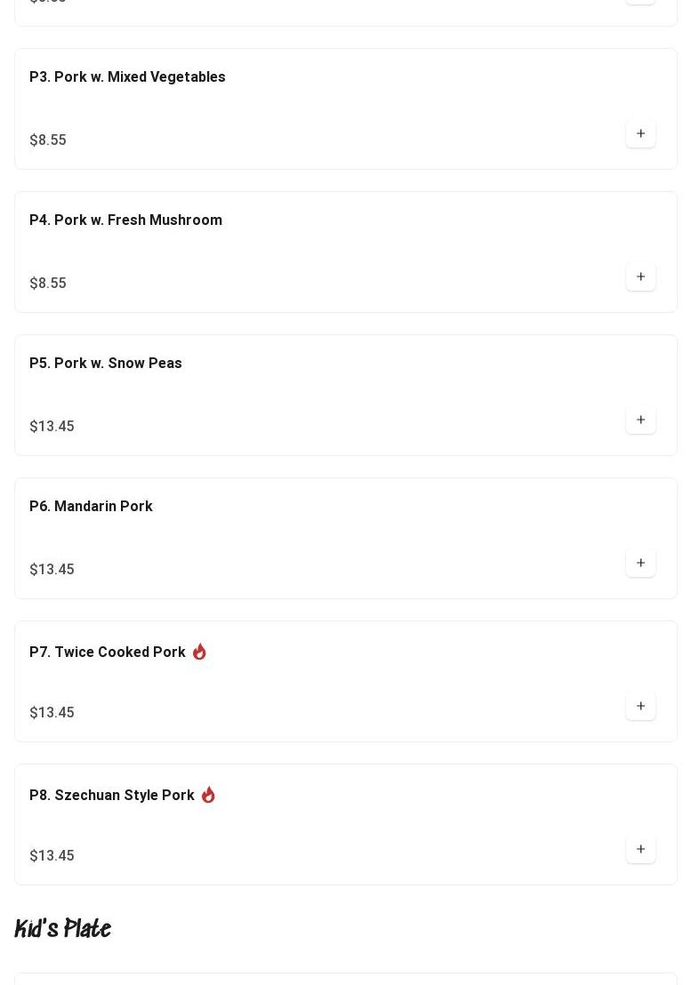Click the $8.55 price under Pork w. Mixed Vegetables
This screenshot has height=985, width=692.
[x=48, y=140]
